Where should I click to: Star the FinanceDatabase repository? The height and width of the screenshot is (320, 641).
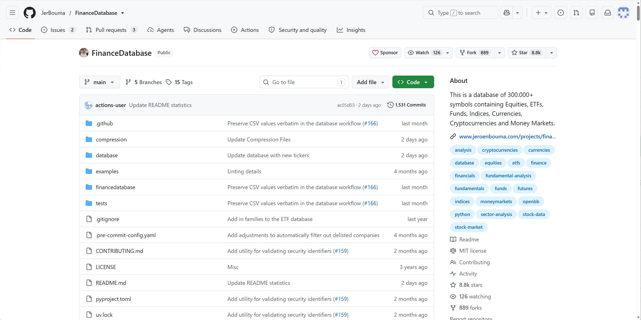tap(527, 53)
